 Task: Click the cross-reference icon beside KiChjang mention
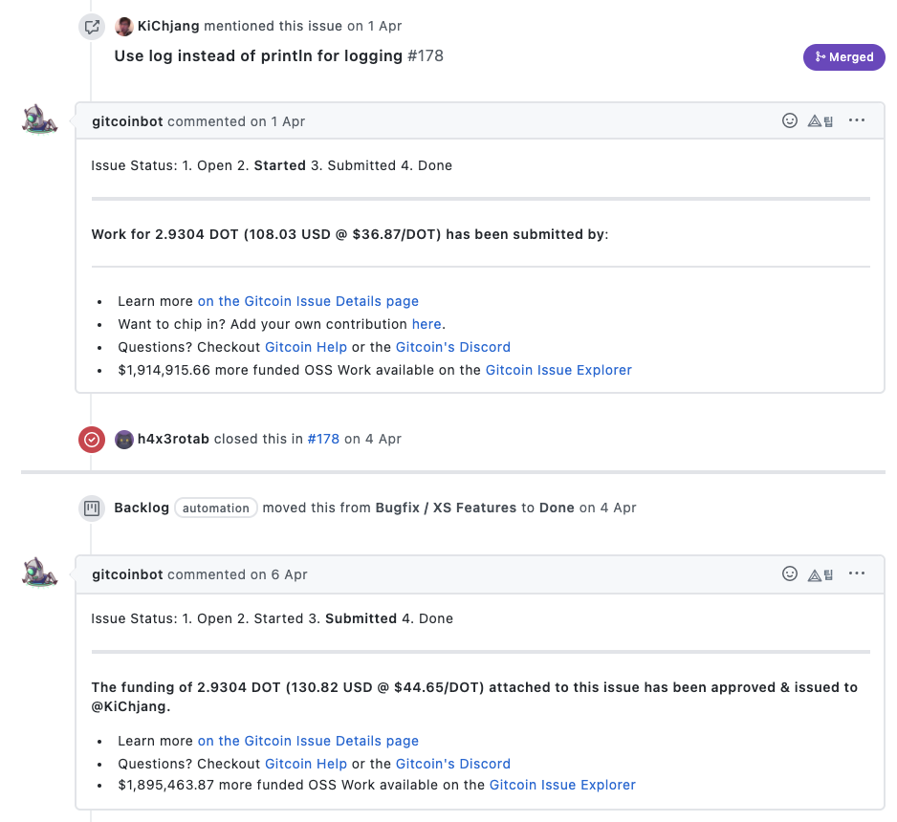coord(92,27)
